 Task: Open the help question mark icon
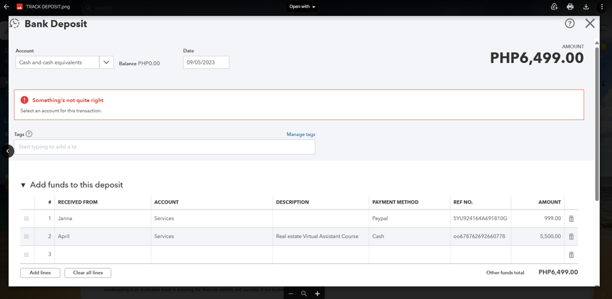point(570,23)
